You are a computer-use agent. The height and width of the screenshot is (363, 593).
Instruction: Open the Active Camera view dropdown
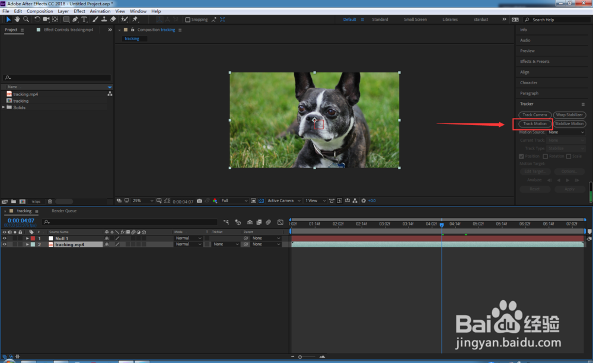[284, 201]
